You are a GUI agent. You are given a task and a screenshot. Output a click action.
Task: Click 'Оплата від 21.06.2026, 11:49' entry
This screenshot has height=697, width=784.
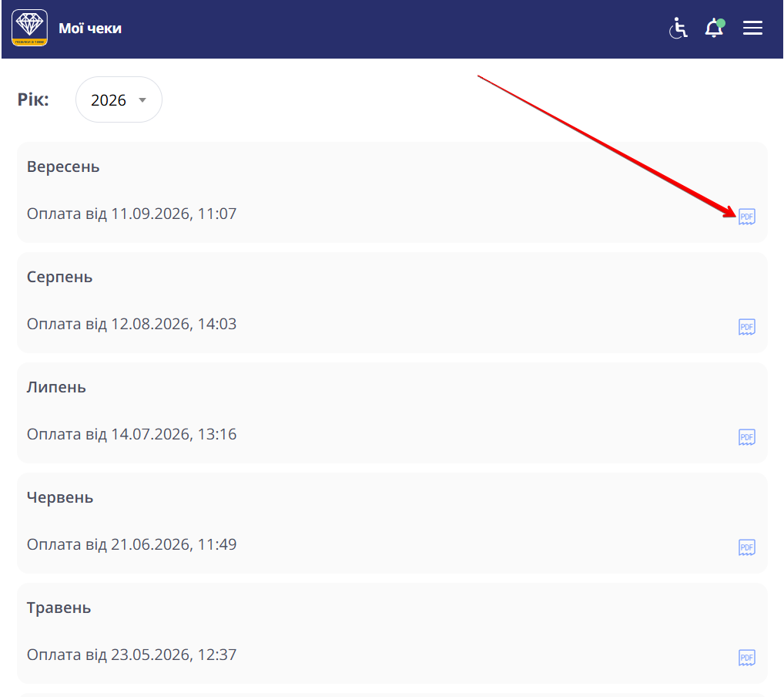pos(132,544)
